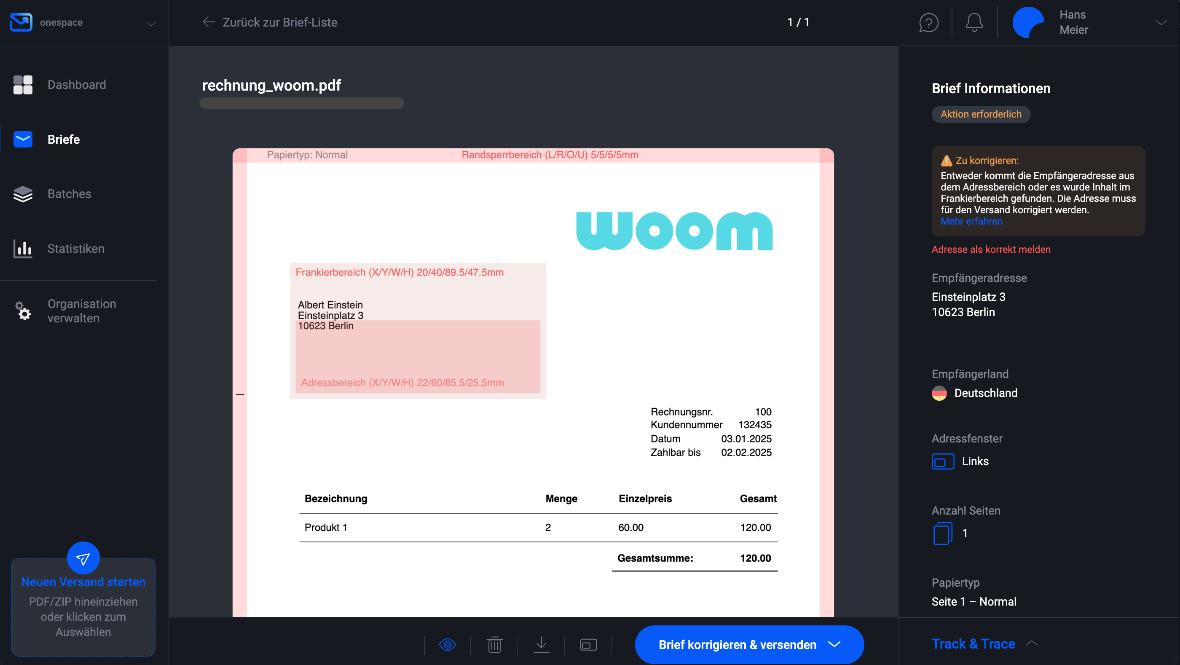Click the progress bar under rechnung_woom.pdf

pyautogui.click(x=301, y=104)
